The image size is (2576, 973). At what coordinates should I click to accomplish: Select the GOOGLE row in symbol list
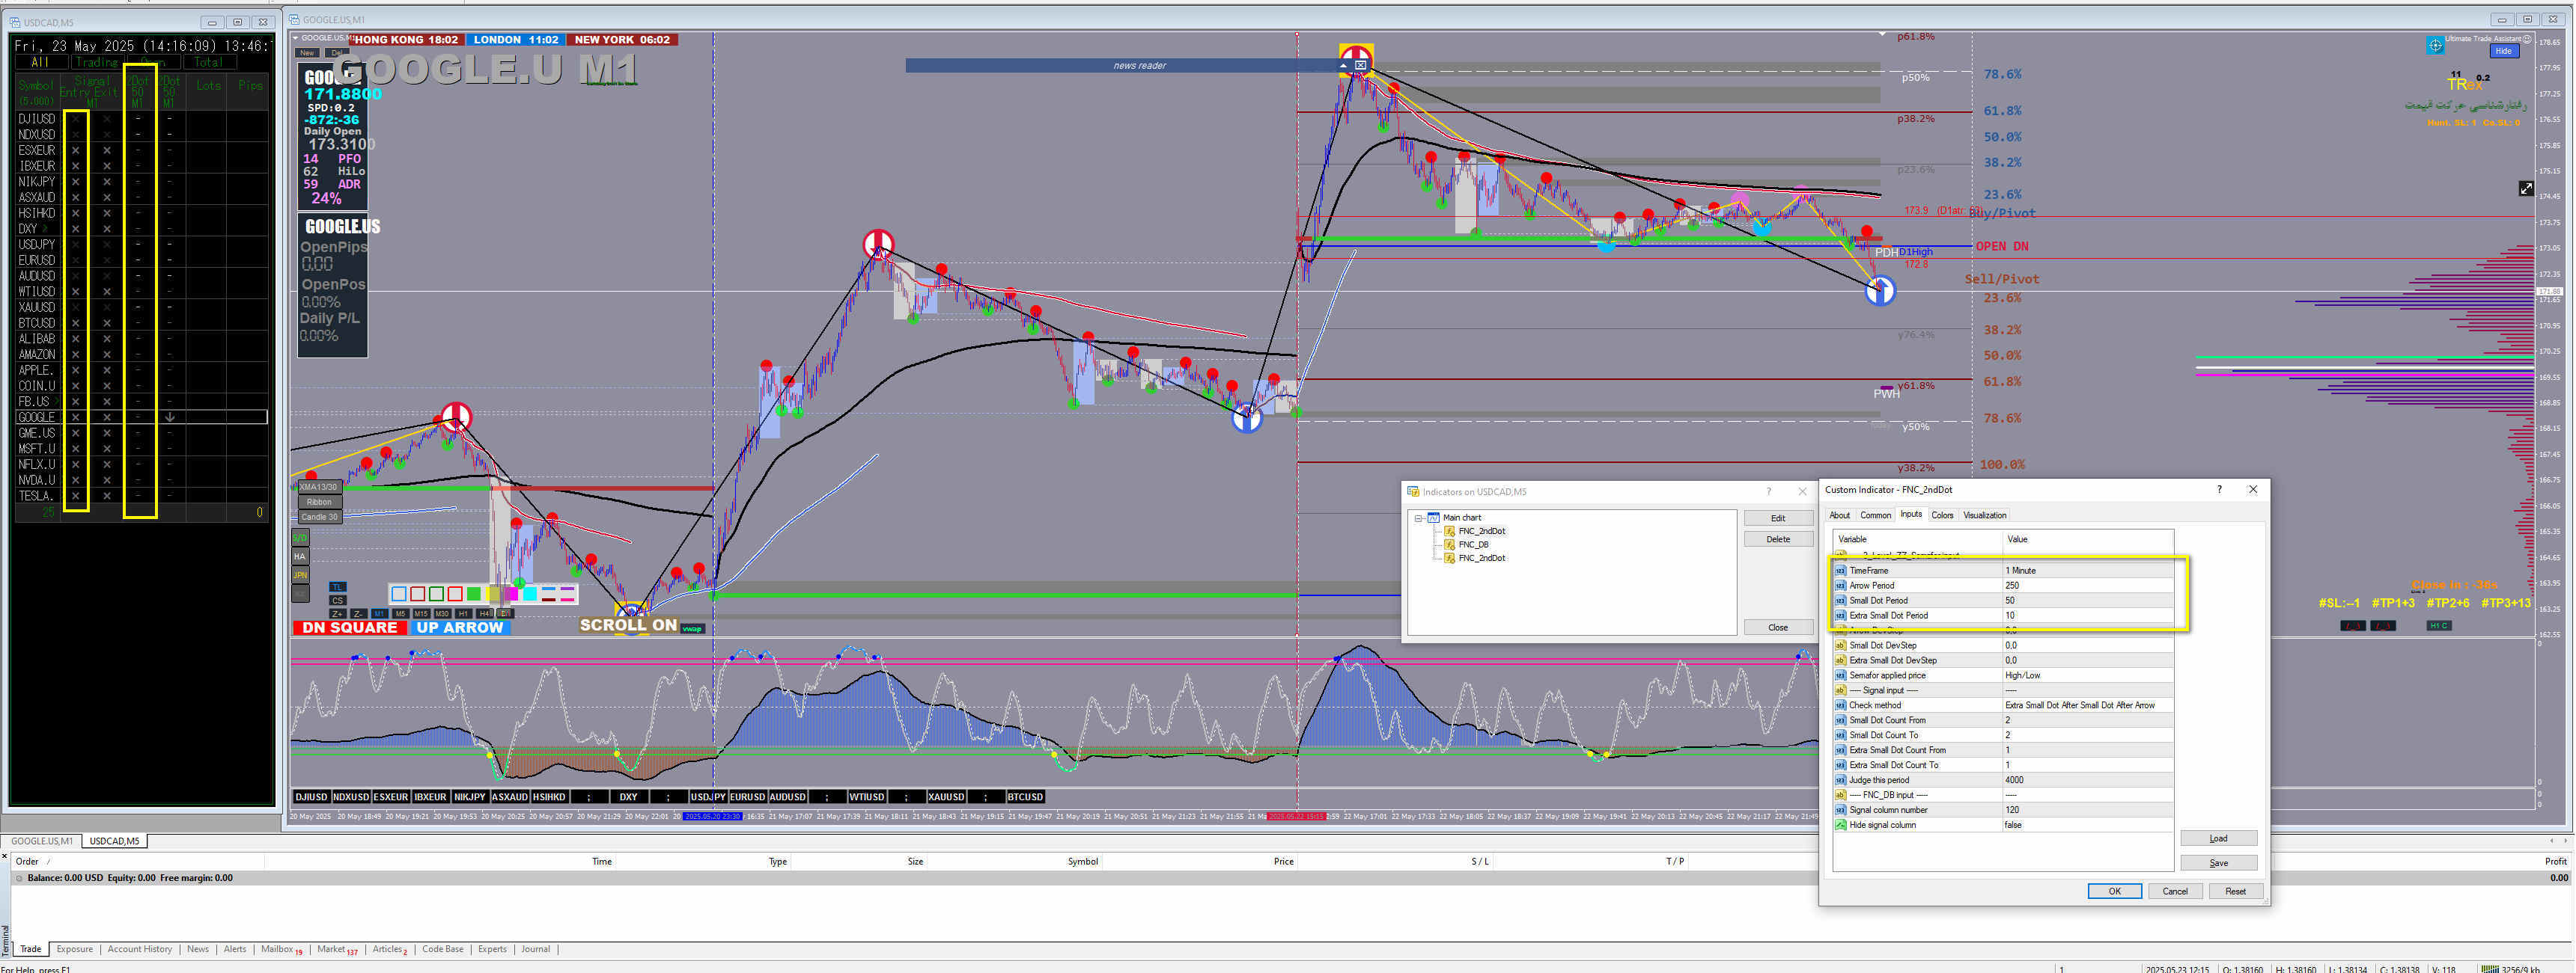pos(37,417)
